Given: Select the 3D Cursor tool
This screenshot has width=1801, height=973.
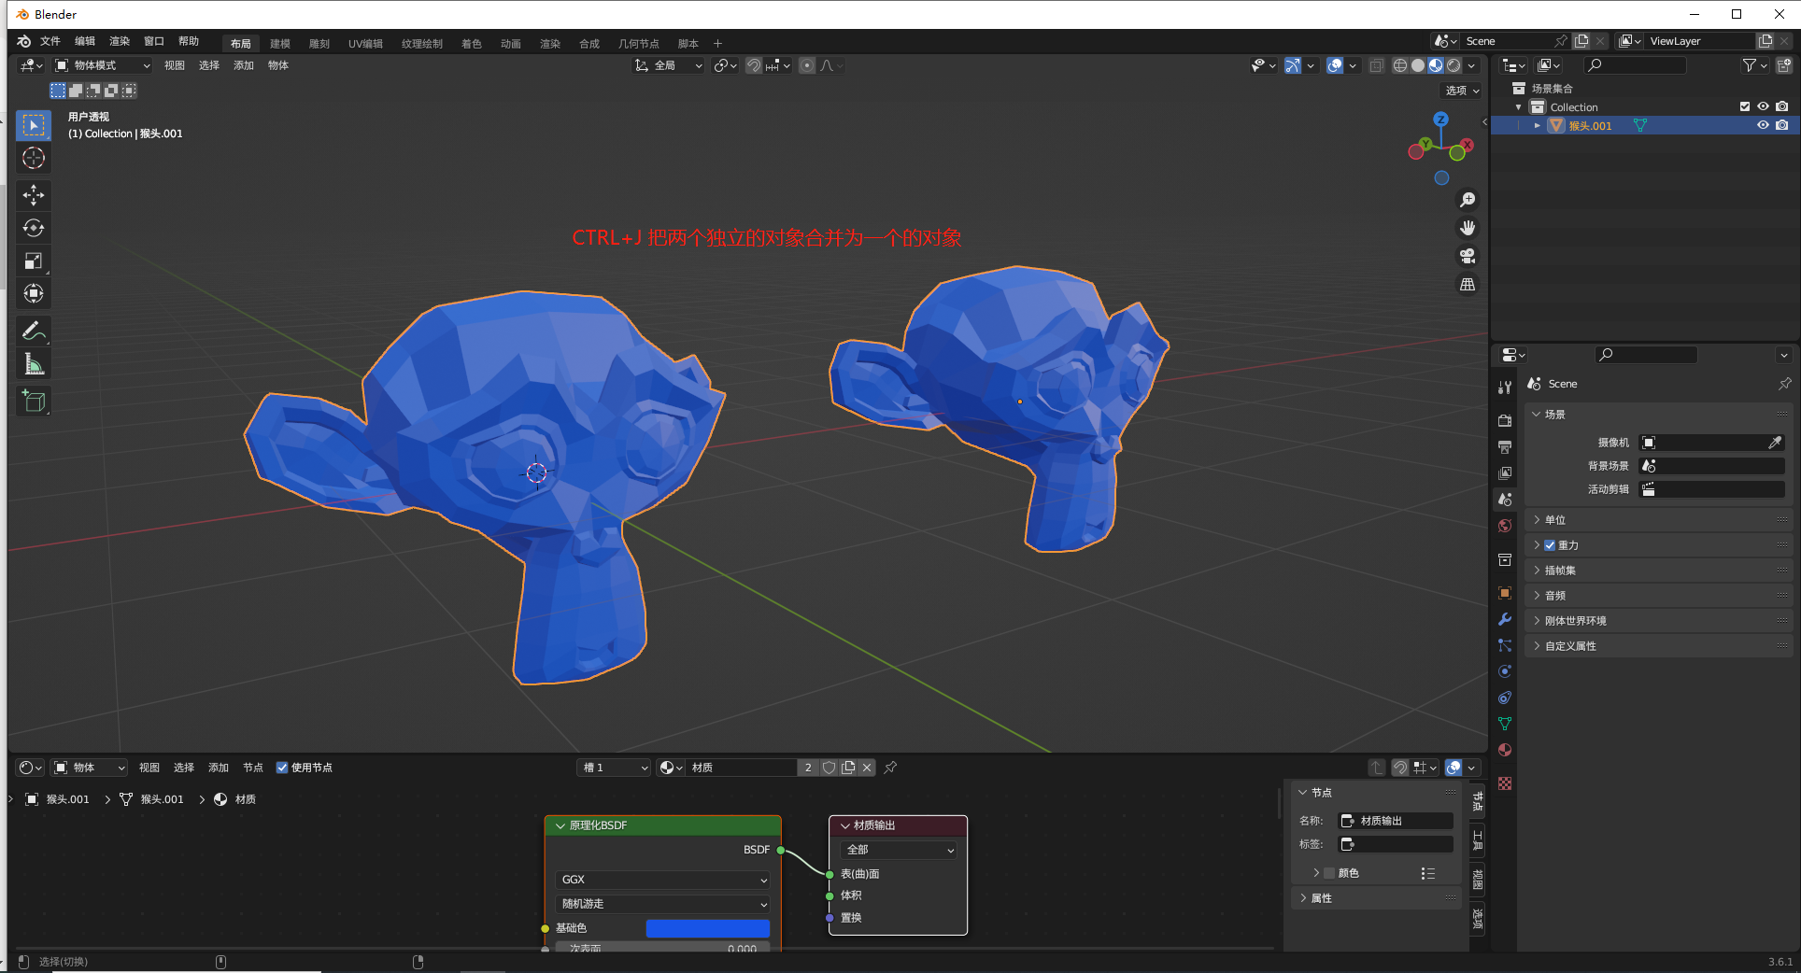Looking at the screenshot, I should tap(34, 158).
